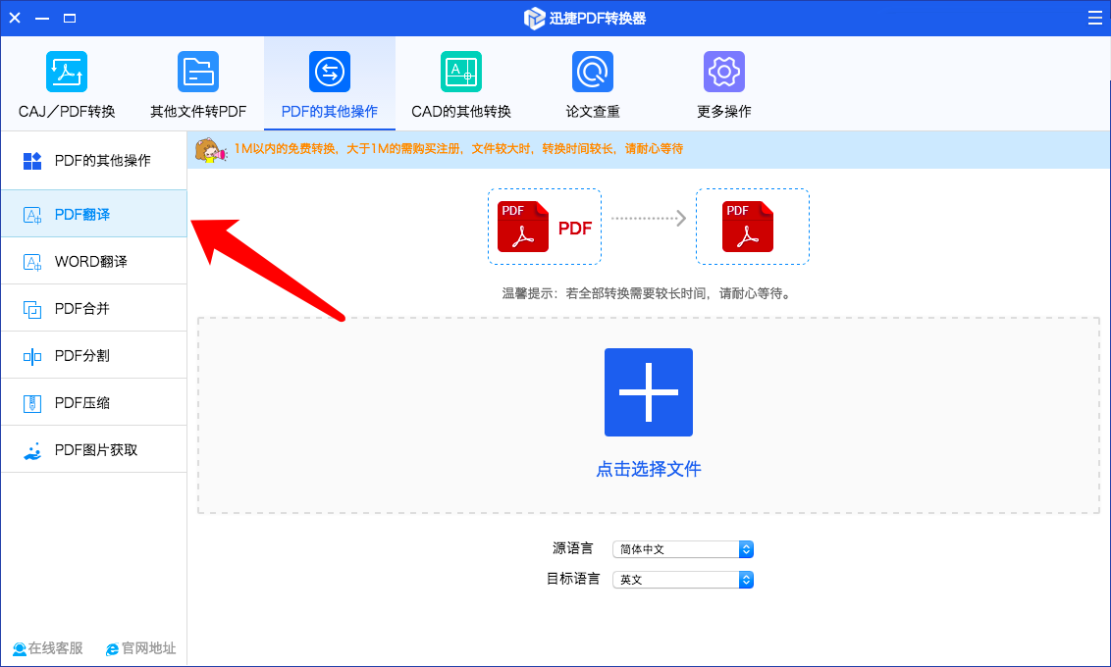This screenshot has height=667, width=1111.
Task: Open the CAJ/PDF转换 toolbar icon
Action: pos(67,72)
